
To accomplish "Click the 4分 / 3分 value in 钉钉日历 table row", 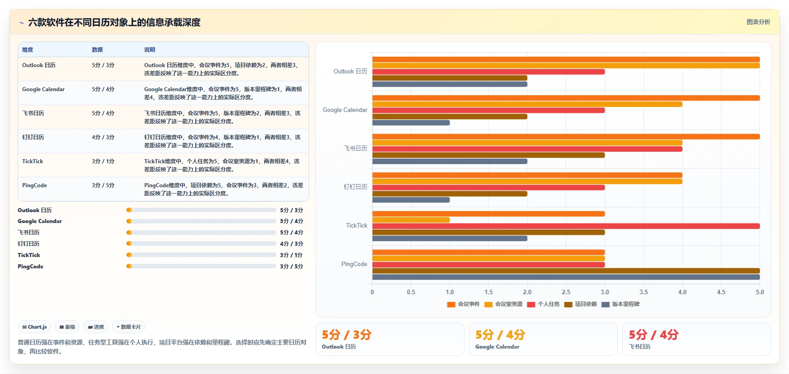I will tap(103, 137).
